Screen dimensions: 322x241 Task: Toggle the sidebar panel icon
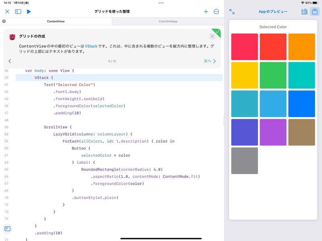(18, 12)
